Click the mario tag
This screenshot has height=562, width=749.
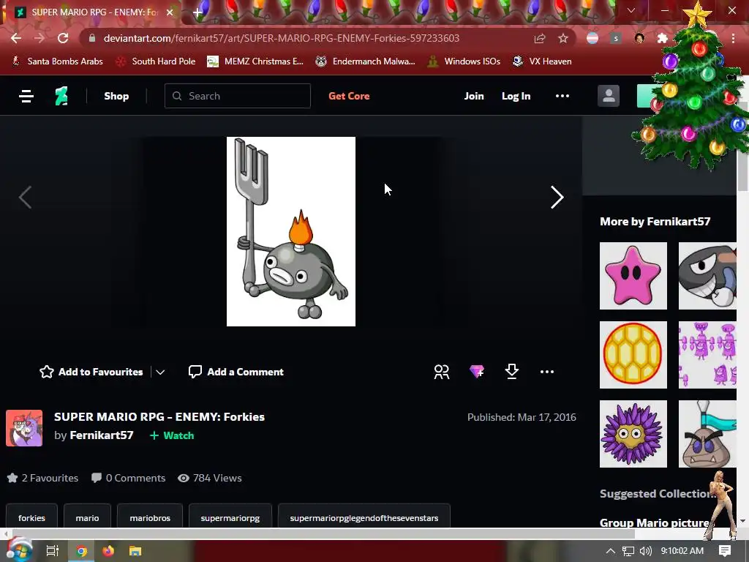[87, 517]
